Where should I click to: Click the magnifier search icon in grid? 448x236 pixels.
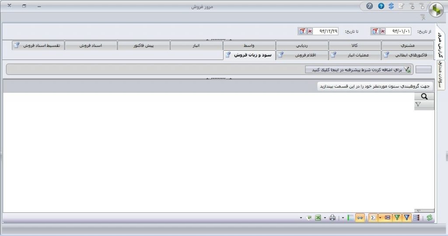click(x=423, y=97)
